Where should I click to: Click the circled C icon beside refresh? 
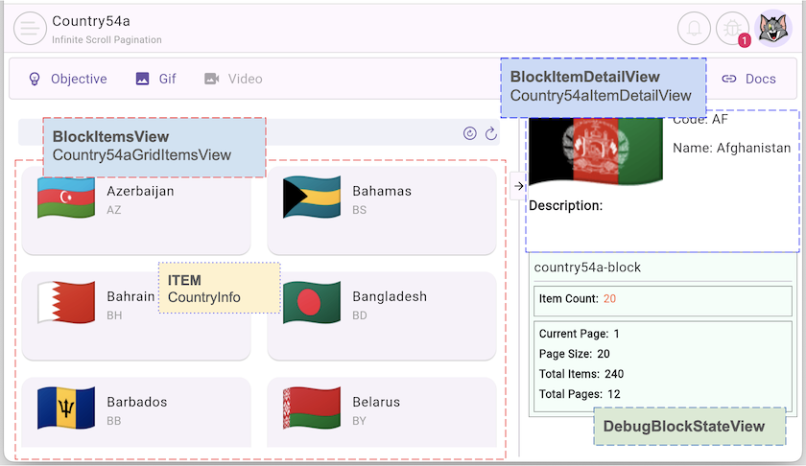[470, 133]
